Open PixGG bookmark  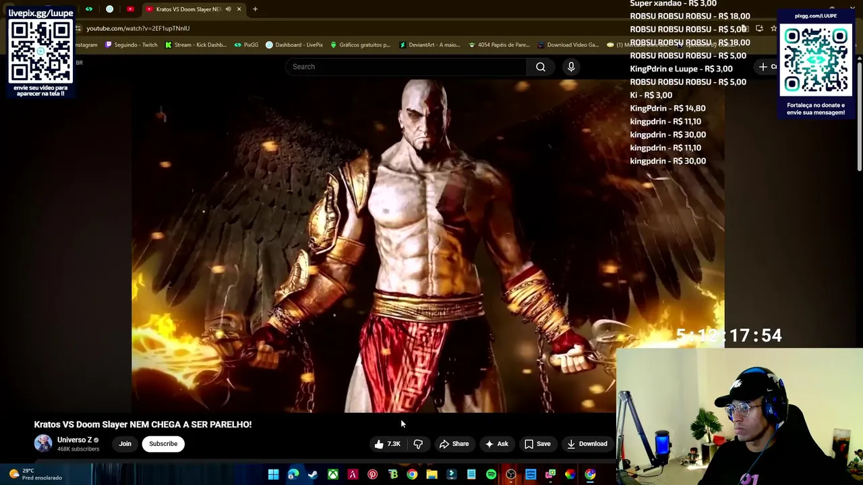tap(246, 45)
